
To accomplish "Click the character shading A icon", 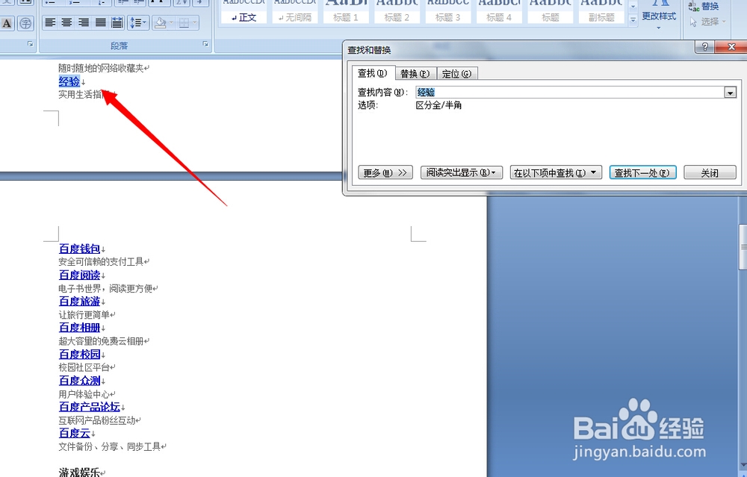I will click(7, 23).
